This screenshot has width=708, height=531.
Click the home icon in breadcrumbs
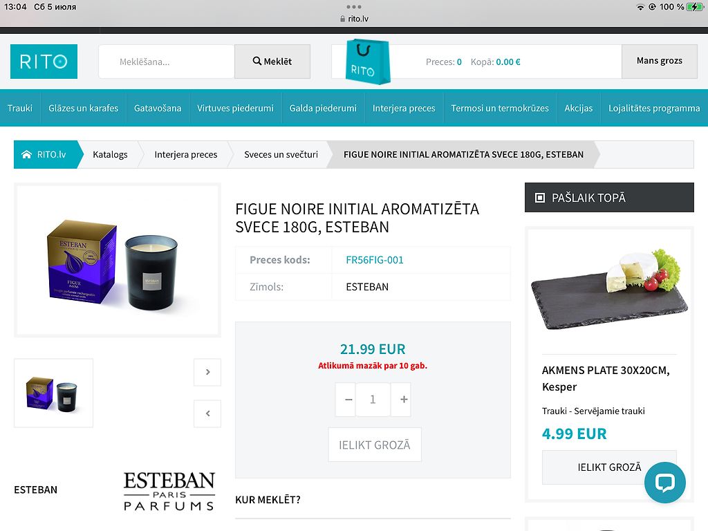coord(27,154)
